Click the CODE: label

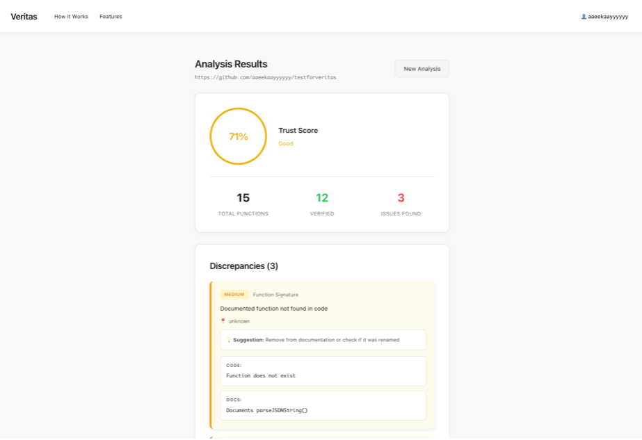pos(234,366)
